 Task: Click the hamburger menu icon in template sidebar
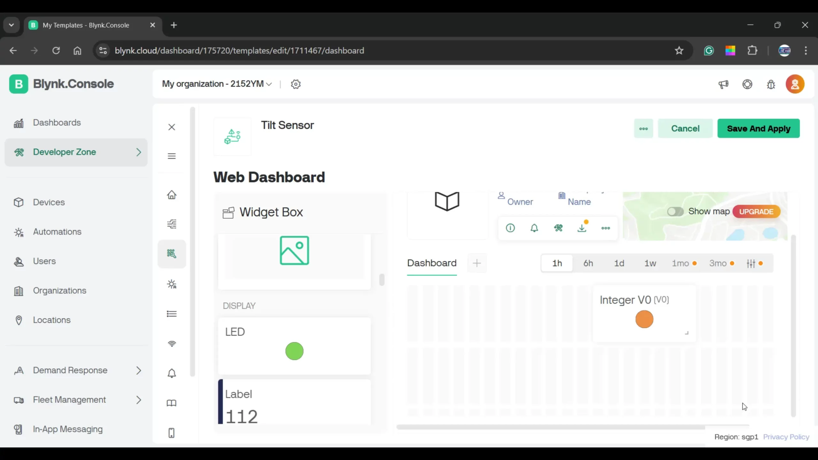(172, 156)
